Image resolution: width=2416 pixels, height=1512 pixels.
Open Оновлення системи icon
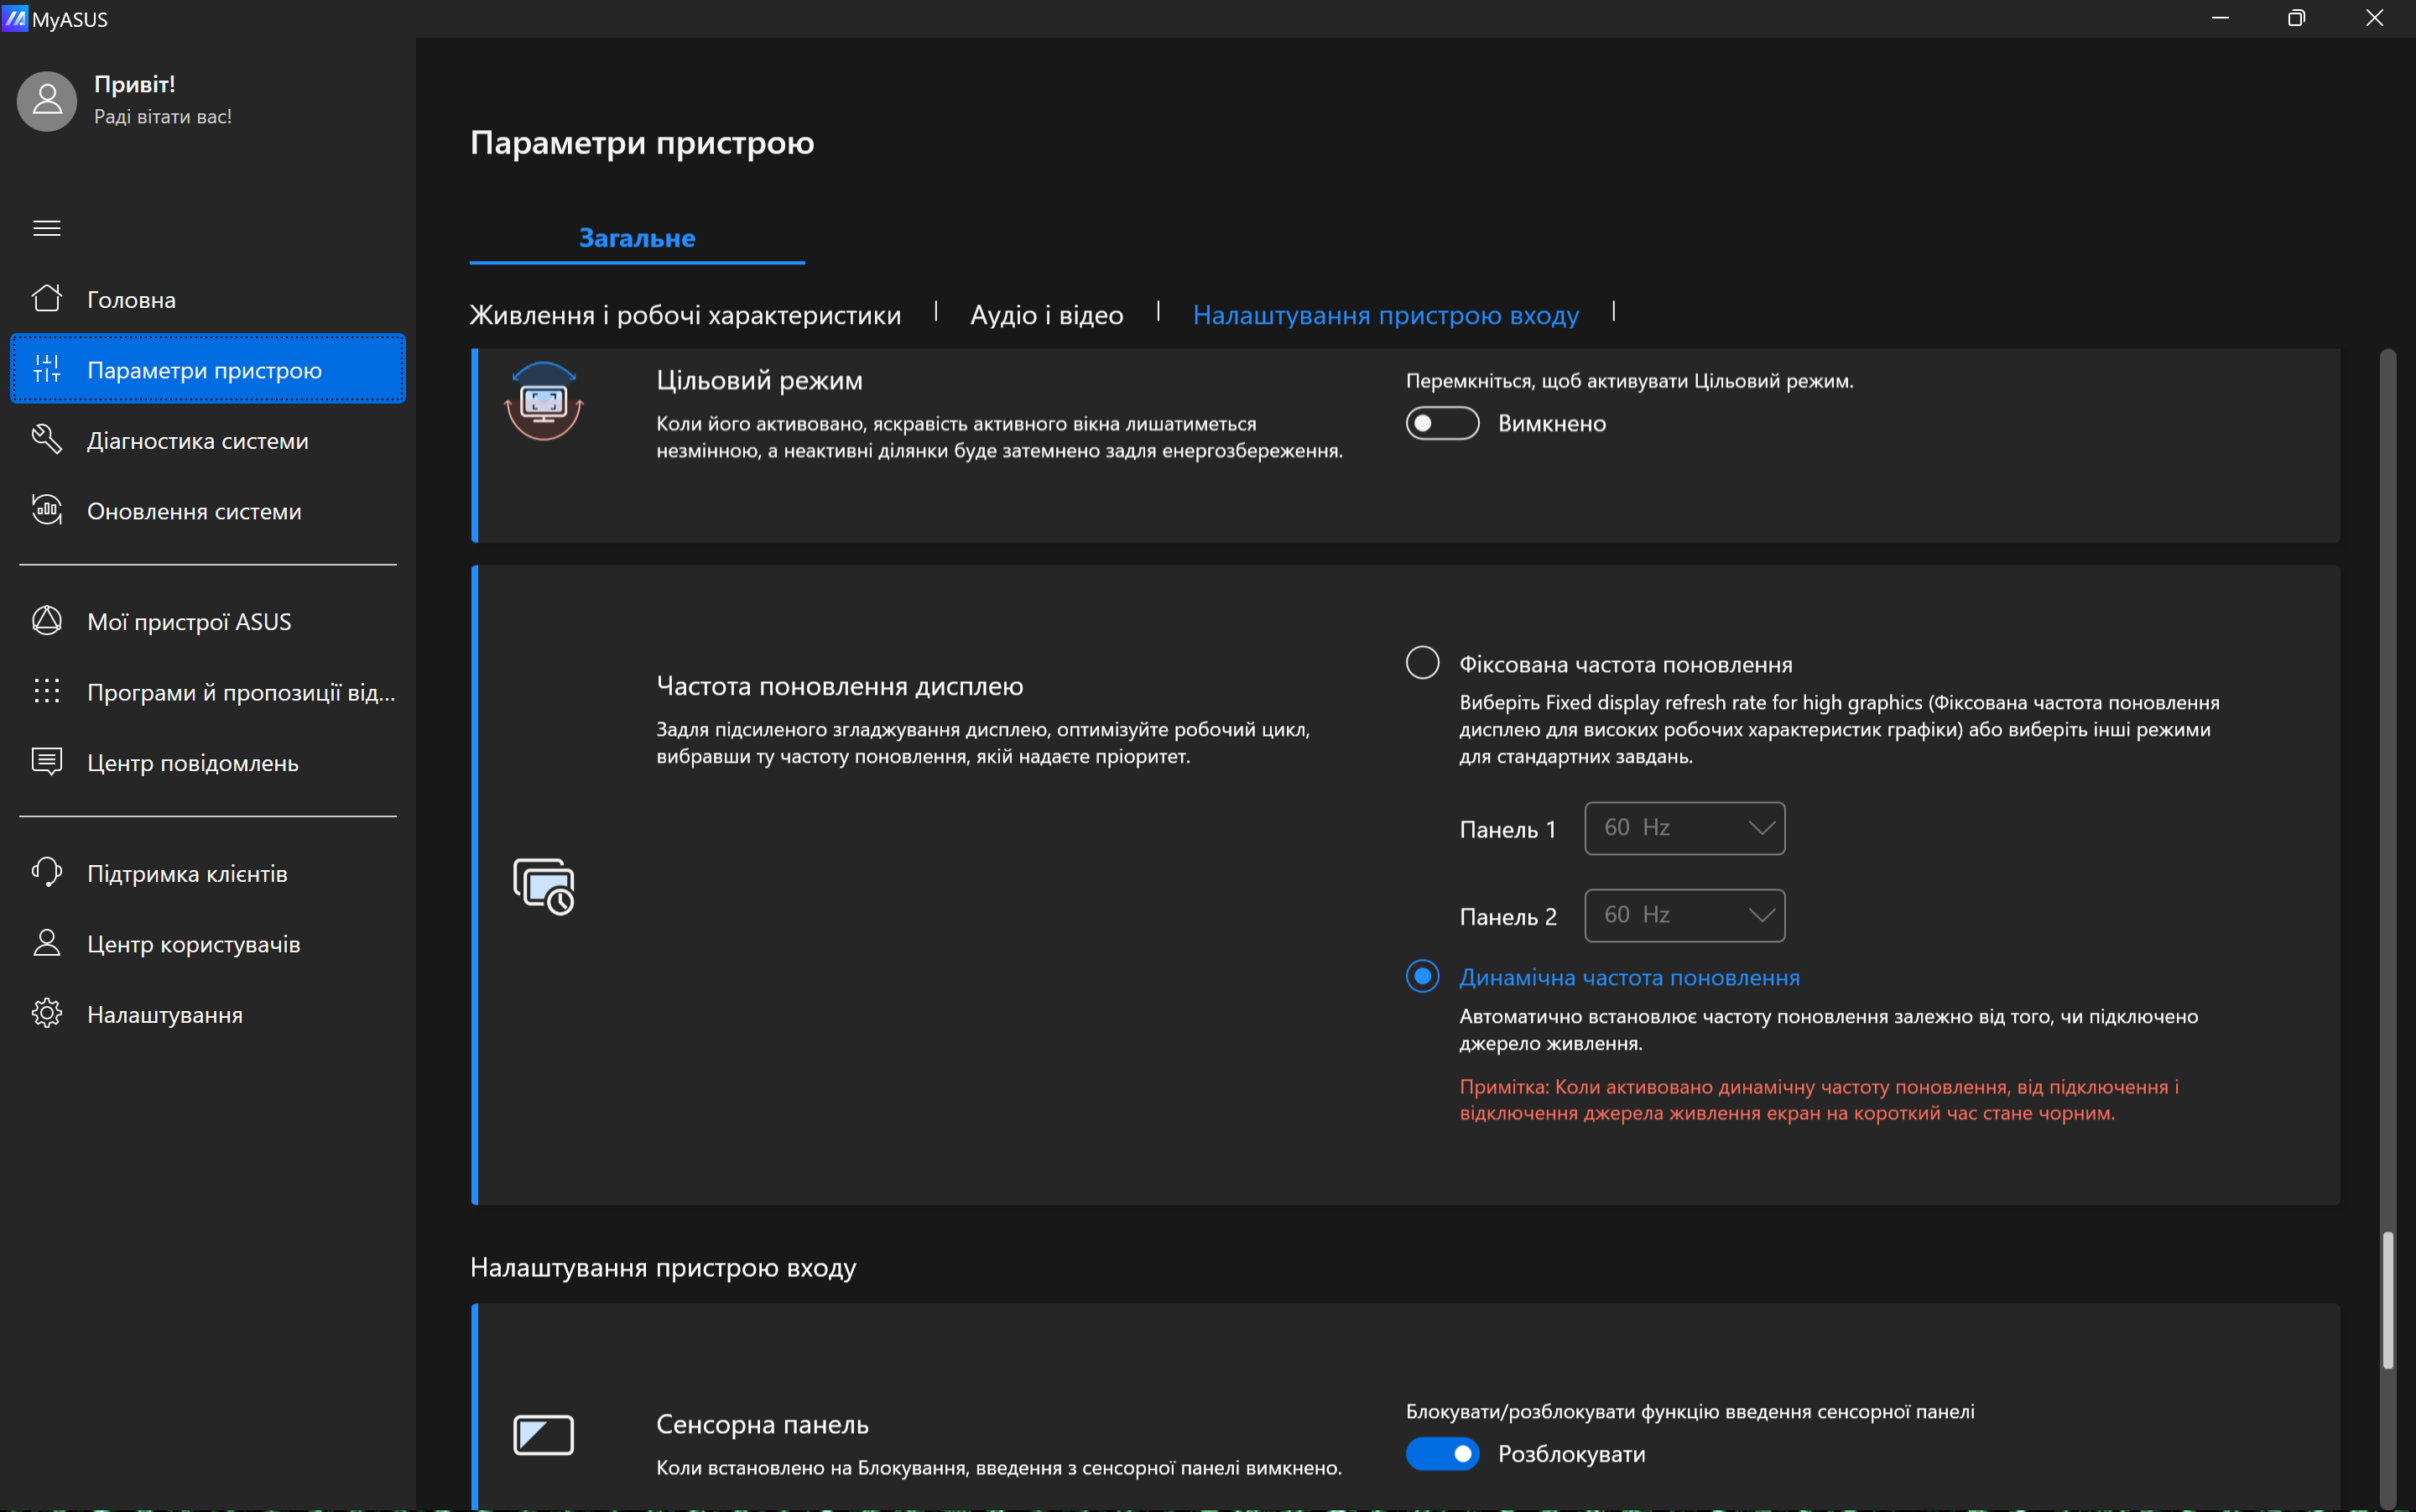click(47, 510)
